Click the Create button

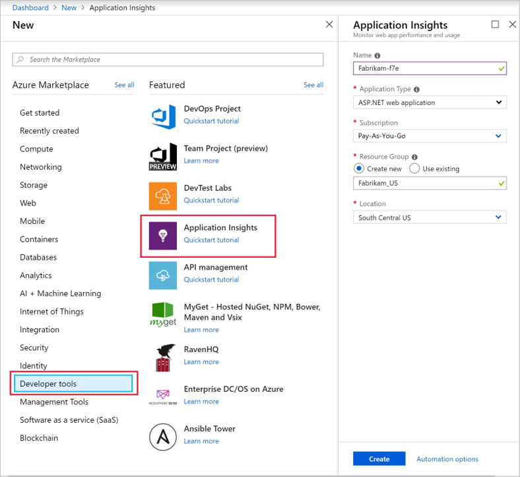(379, 459)
